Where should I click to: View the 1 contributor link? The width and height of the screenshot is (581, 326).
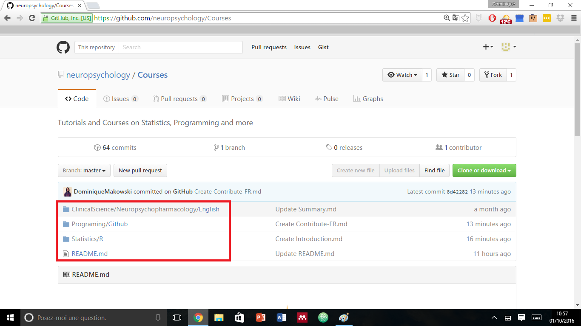click(x=459, y=148)
